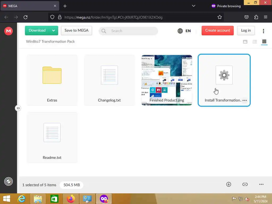The image size is (272, 204).
Task: Switch to grid thumbnail view mode
Action: pos(264,42)
